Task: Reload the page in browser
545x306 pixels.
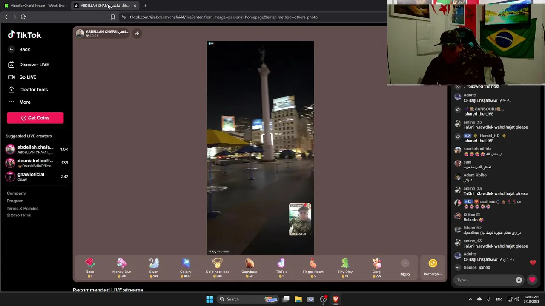Action: [23, 17]
